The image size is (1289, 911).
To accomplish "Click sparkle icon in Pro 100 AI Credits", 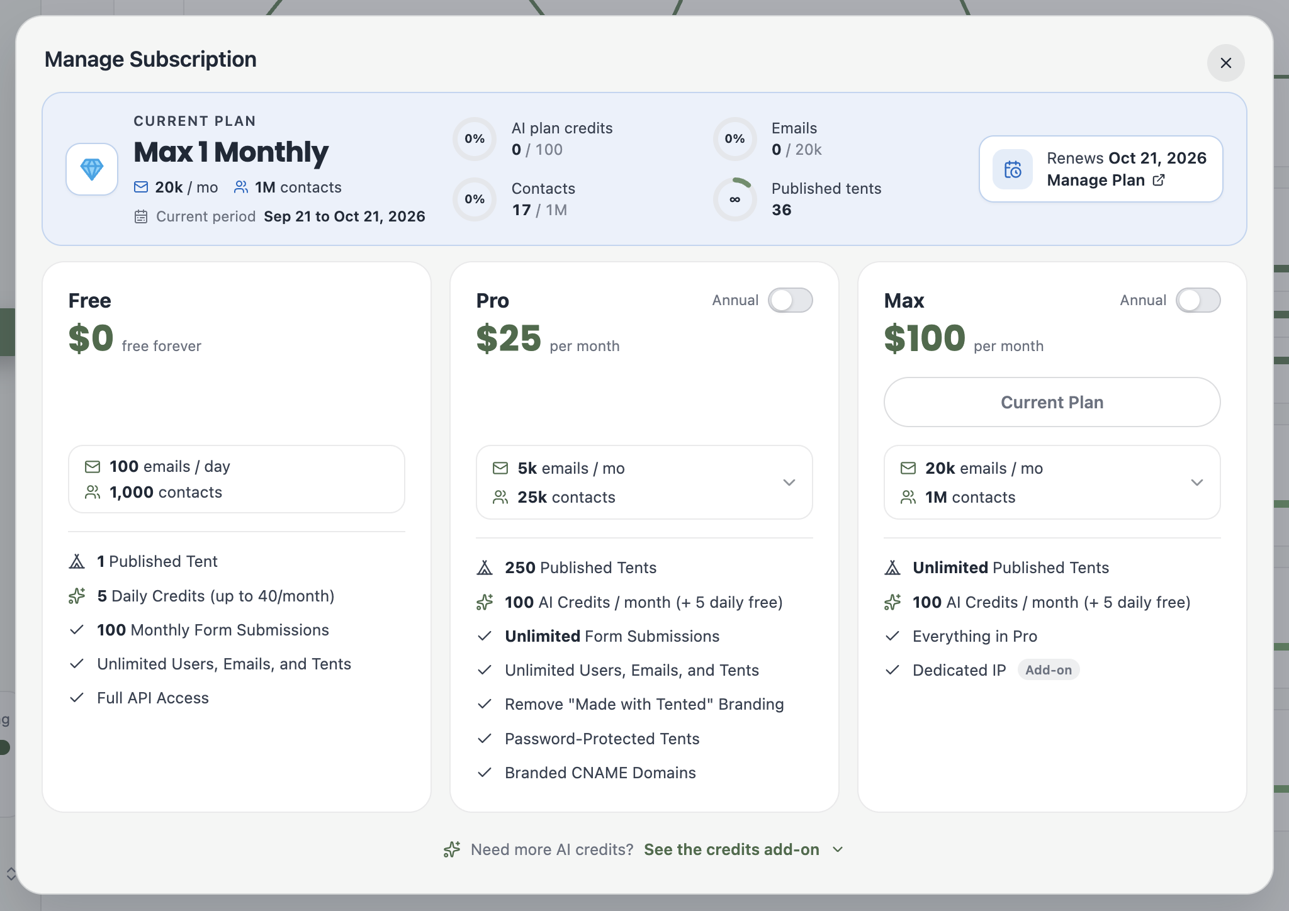I will (x=485, y=602).
